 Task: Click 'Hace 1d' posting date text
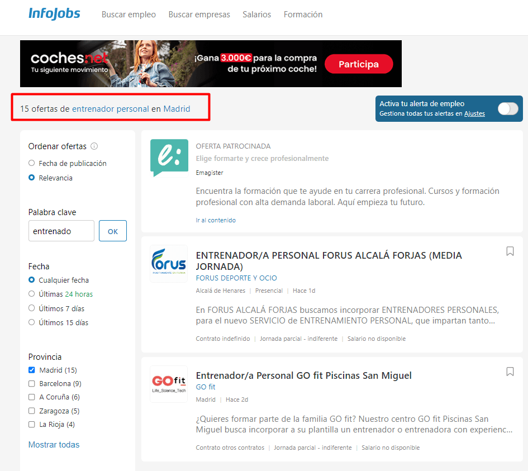click(304, 291)
